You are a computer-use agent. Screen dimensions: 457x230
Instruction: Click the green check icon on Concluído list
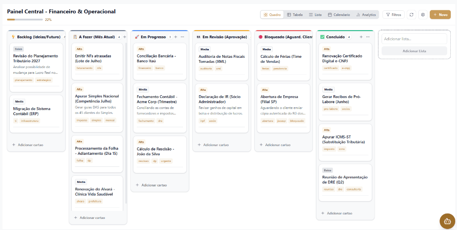click(322, 37)
